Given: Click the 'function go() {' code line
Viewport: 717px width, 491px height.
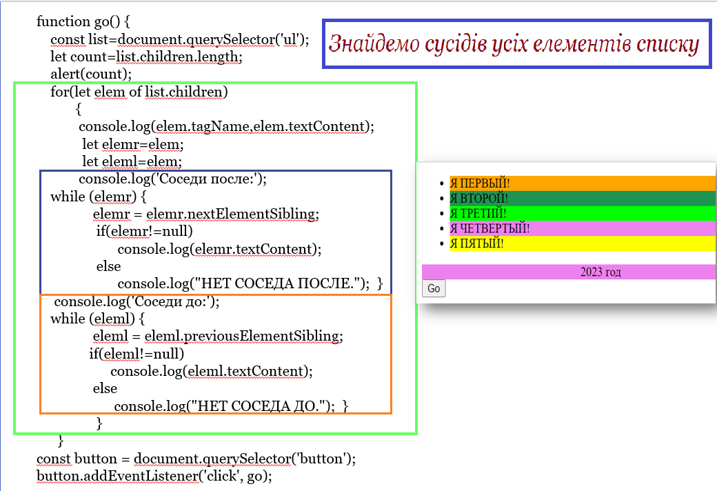Looking at the screenshot, I should [88, 21].
